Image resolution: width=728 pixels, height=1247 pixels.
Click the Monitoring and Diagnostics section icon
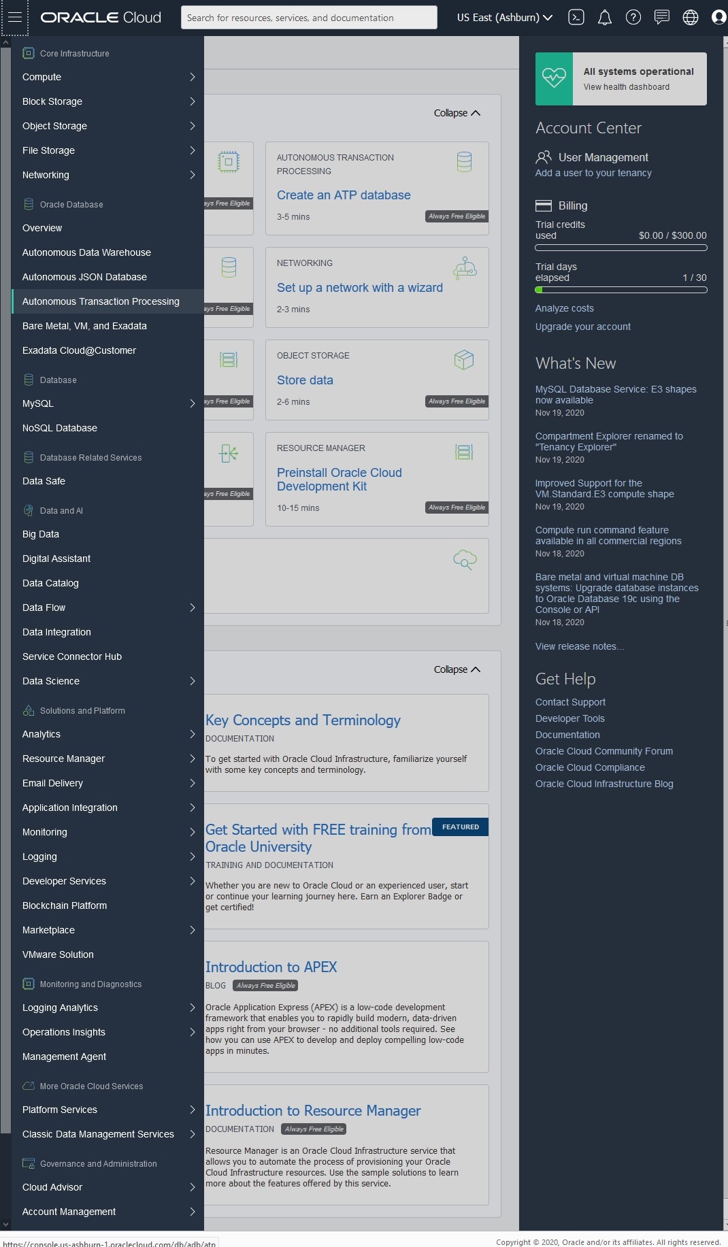(29, 984)
